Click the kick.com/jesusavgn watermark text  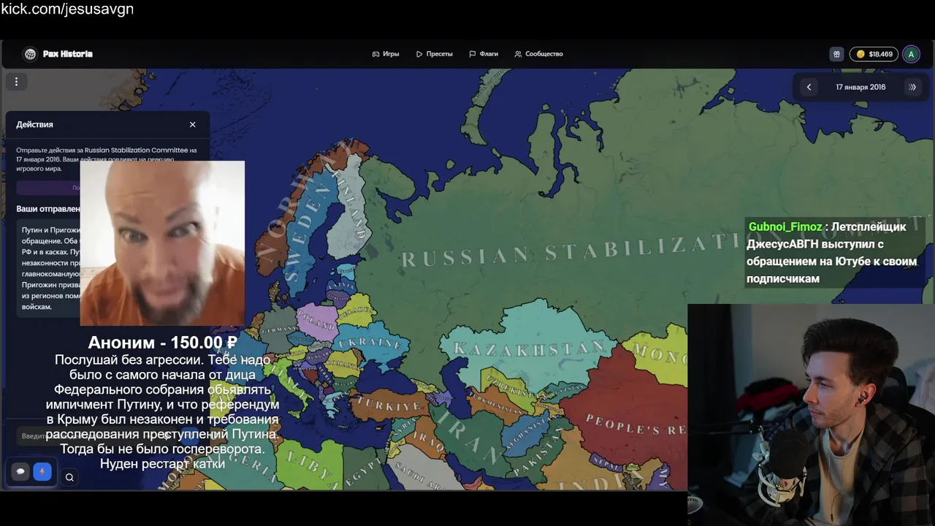coord(67,9)
